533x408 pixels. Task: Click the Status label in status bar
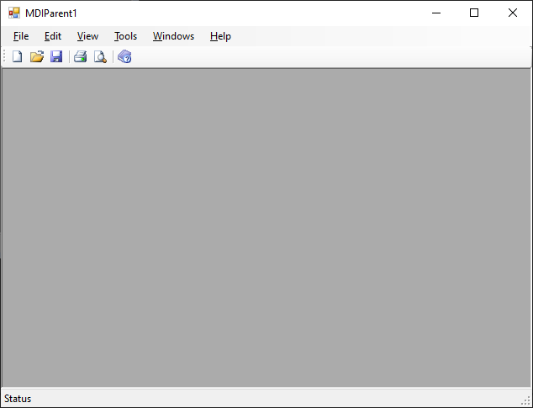(x=18, y=399)
